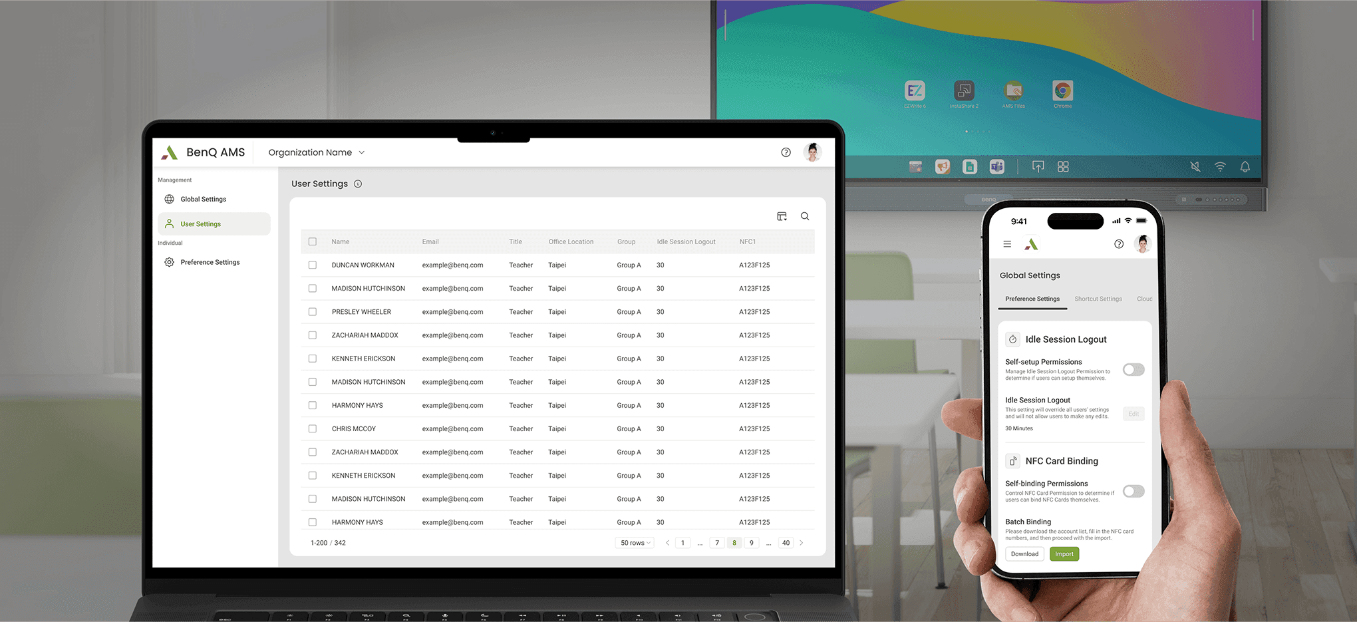Expand the Organization Name dropdown
Image resolution: width=1357 pixels, height=622 pixels.
(x=315, y=152)
